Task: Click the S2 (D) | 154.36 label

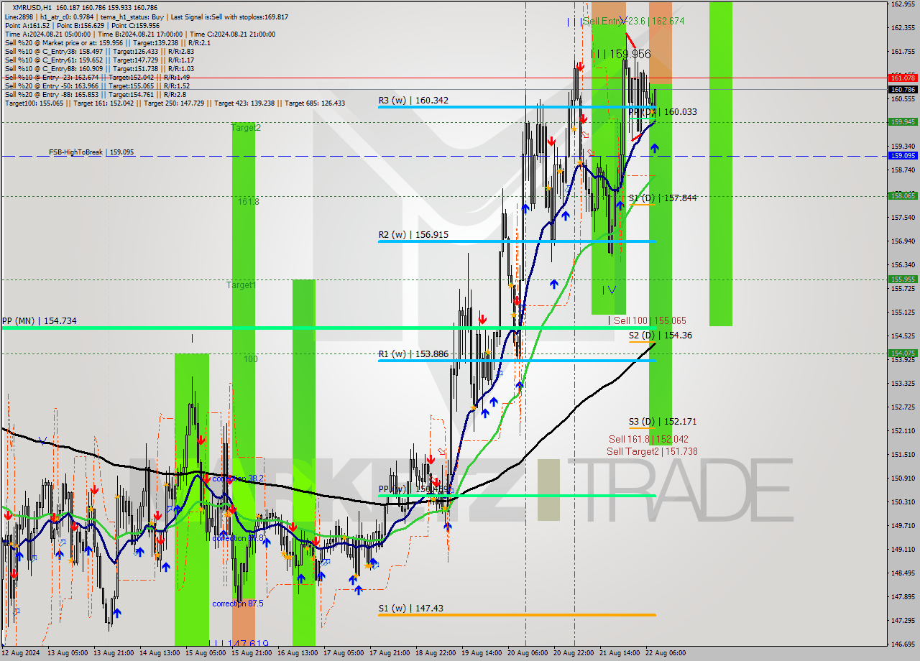Action: (660, 335)
